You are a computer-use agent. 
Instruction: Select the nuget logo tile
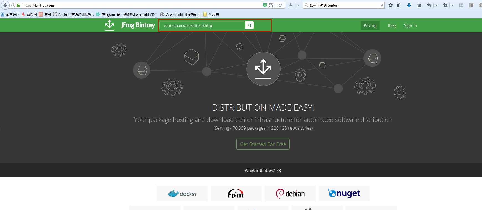point(344,193)
